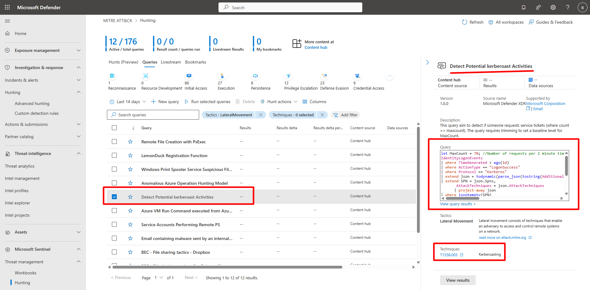Open the settings gear icon
Viewport: 590px width, 290px height.
coord(553,7)
